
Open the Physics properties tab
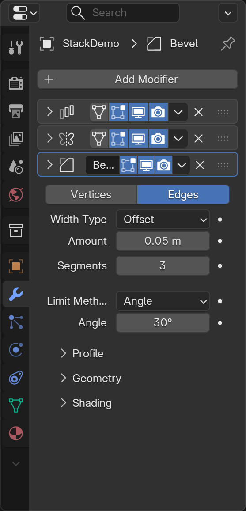coord(15,350)
